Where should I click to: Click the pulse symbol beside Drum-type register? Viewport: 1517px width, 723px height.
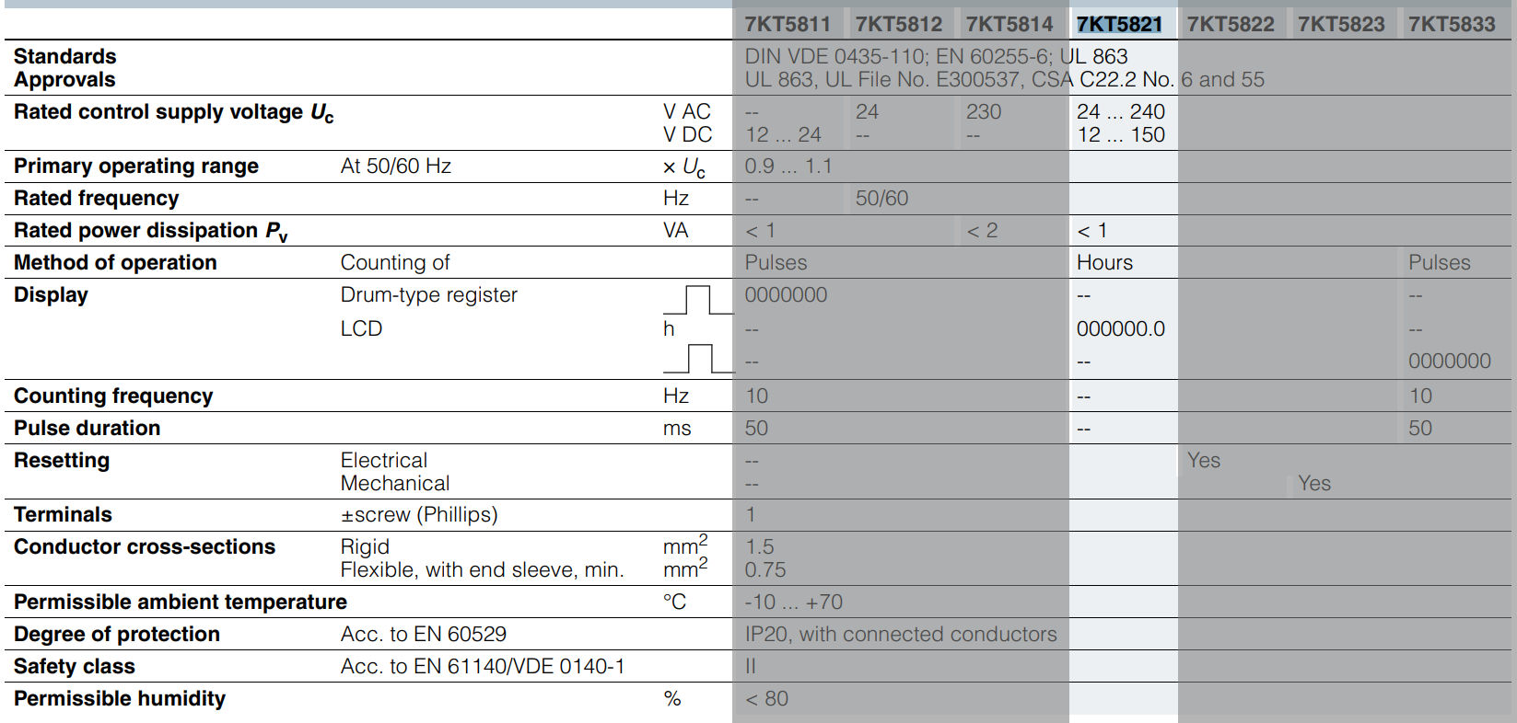coord(698,300)
